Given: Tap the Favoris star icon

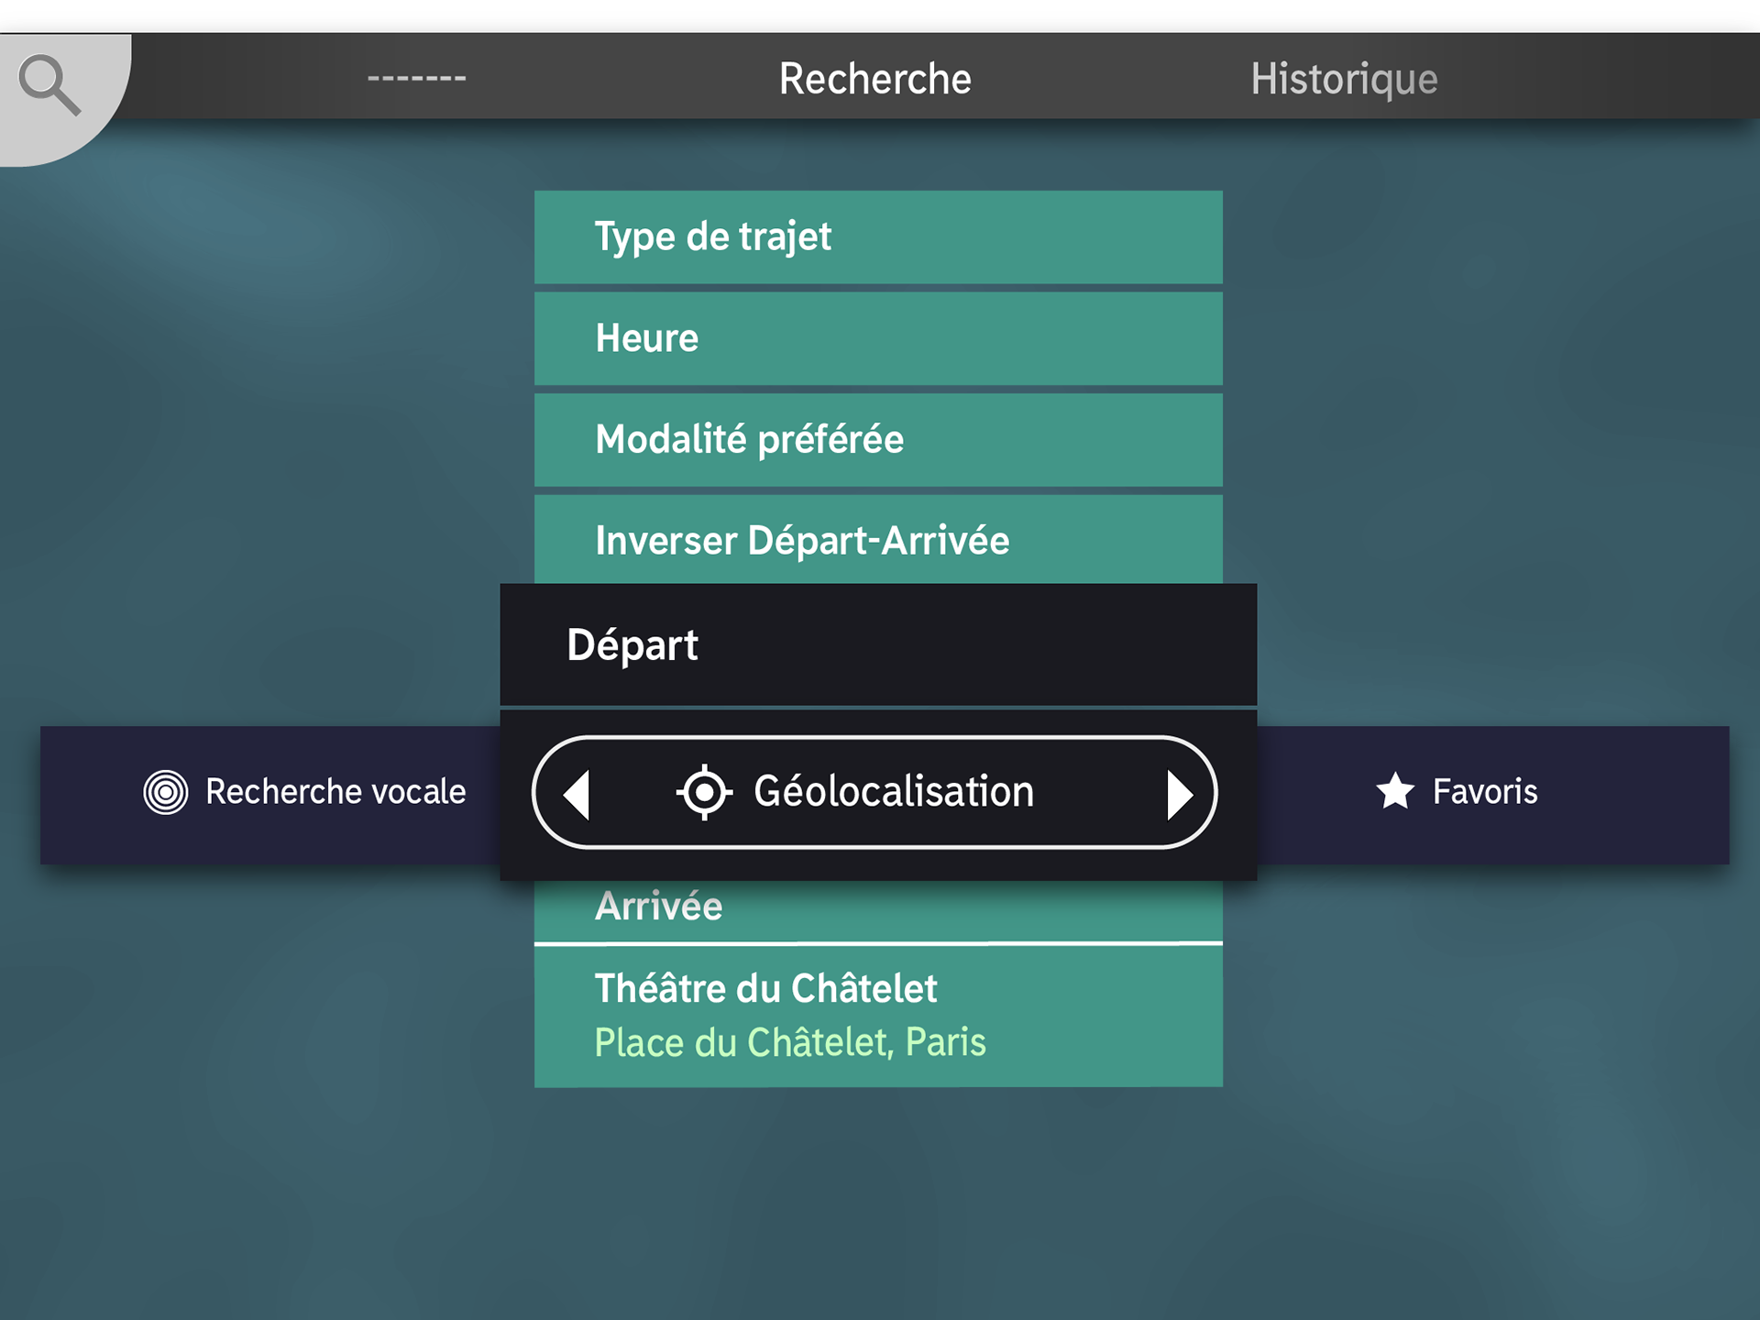Looking at the screenshot, I should (1395, 791).
